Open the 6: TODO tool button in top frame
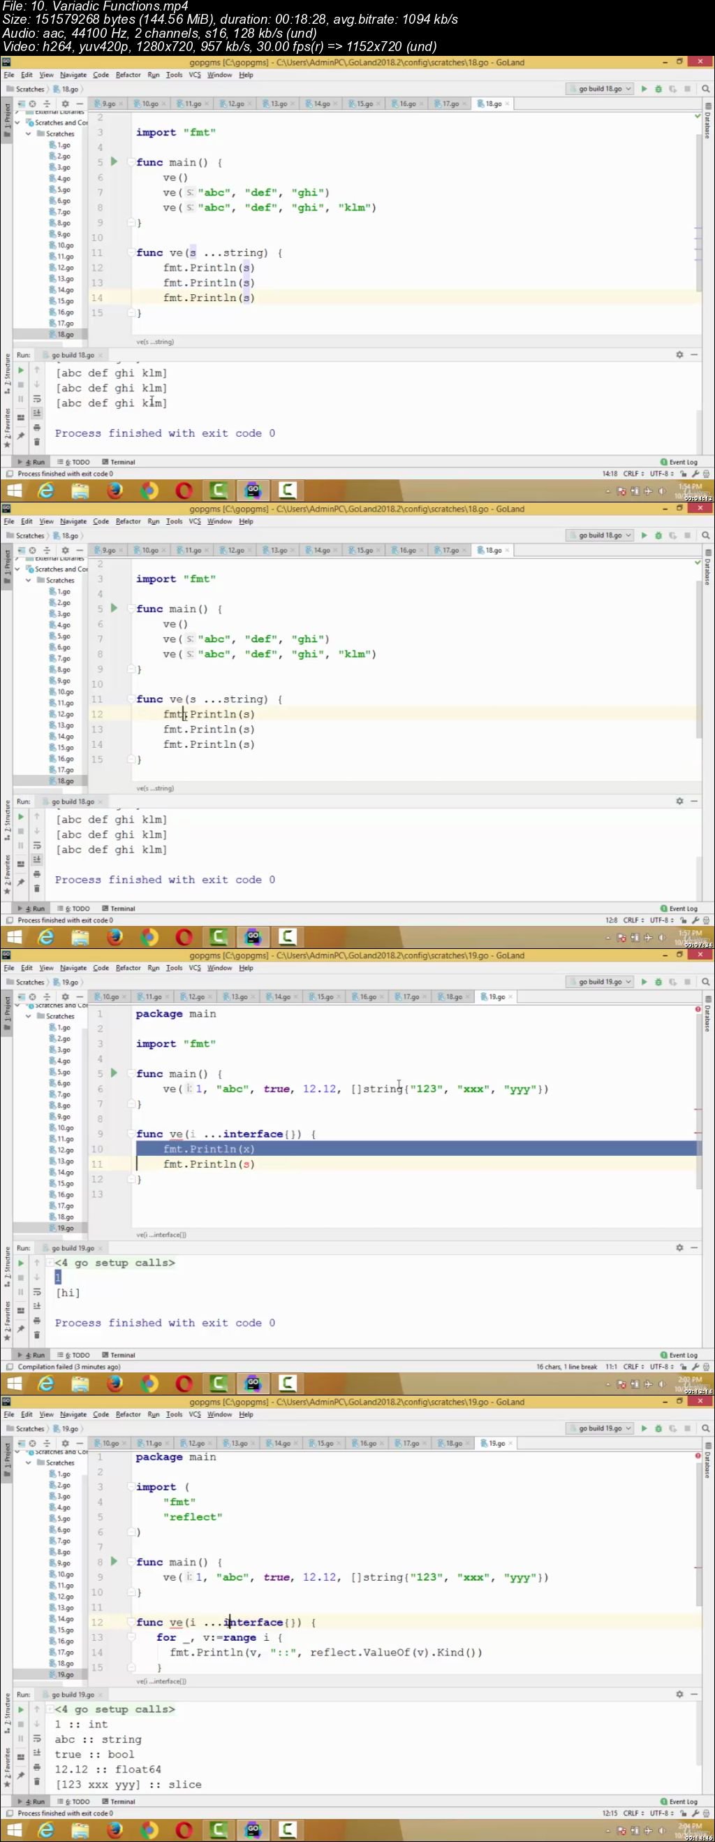This screenshot has width=715, height=1842. [73, 462]
